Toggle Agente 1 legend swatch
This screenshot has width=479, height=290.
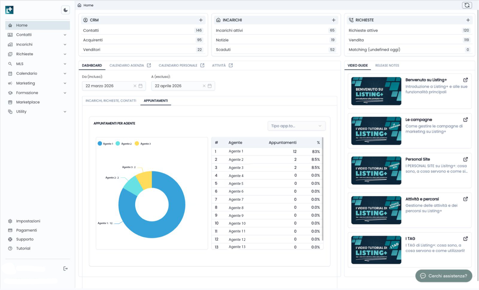pos(100,144)
